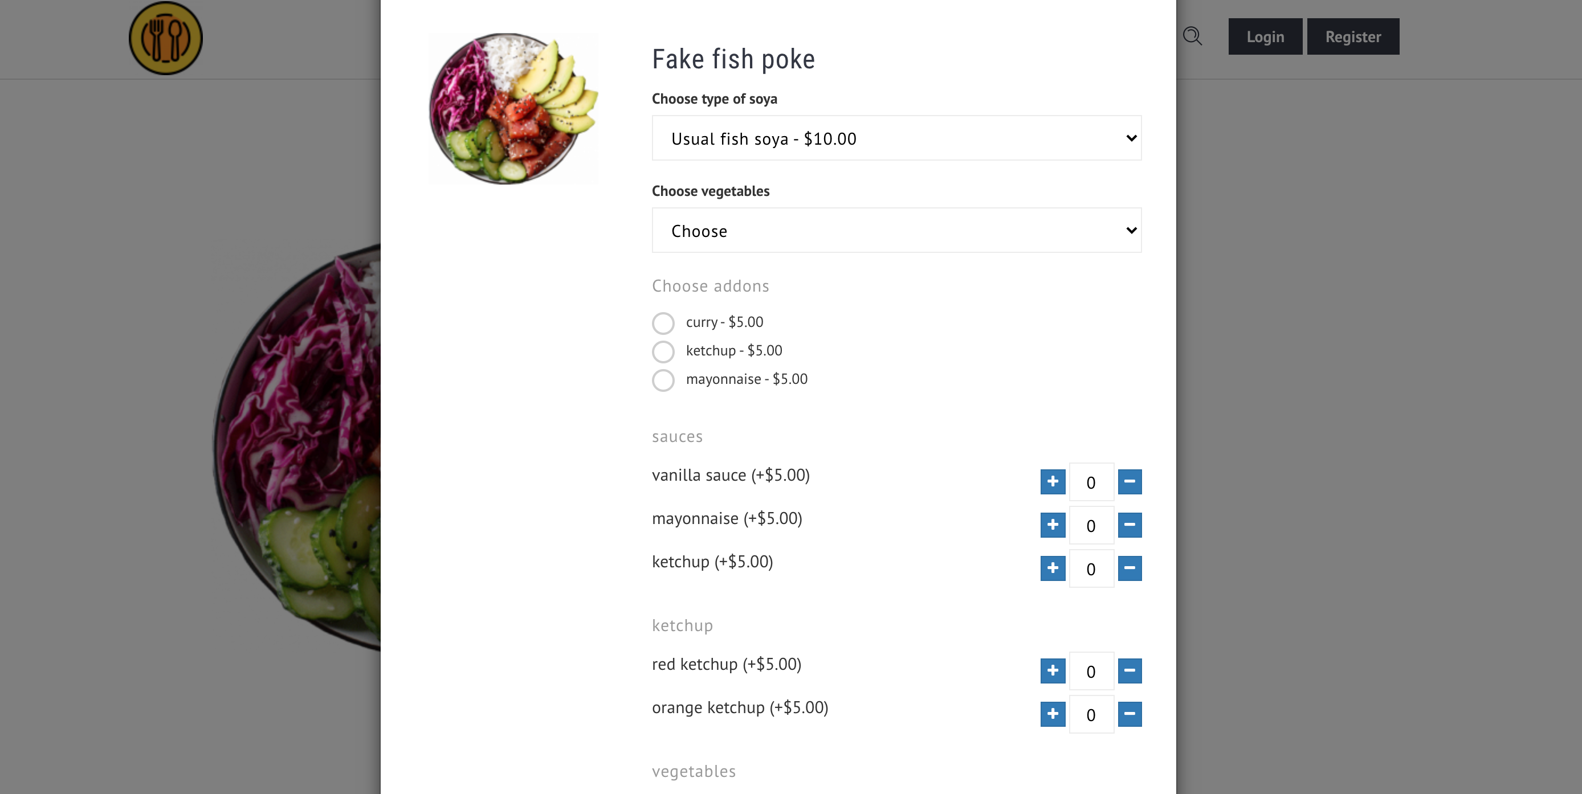This screenshot has width=1582, height=794.
Task: Click the search magnifier icon
Action: pos(1192,36)
